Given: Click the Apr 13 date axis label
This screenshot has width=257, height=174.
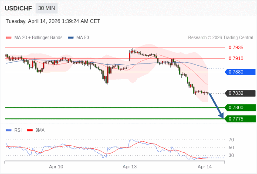Looking at the screenshot, I should point(129,167).
